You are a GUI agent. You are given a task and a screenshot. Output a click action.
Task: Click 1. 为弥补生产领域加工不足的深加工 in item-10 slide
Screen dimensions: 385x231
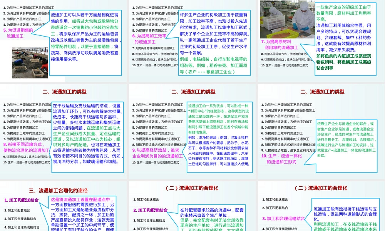pyautogui.click(x=286, y=105)
